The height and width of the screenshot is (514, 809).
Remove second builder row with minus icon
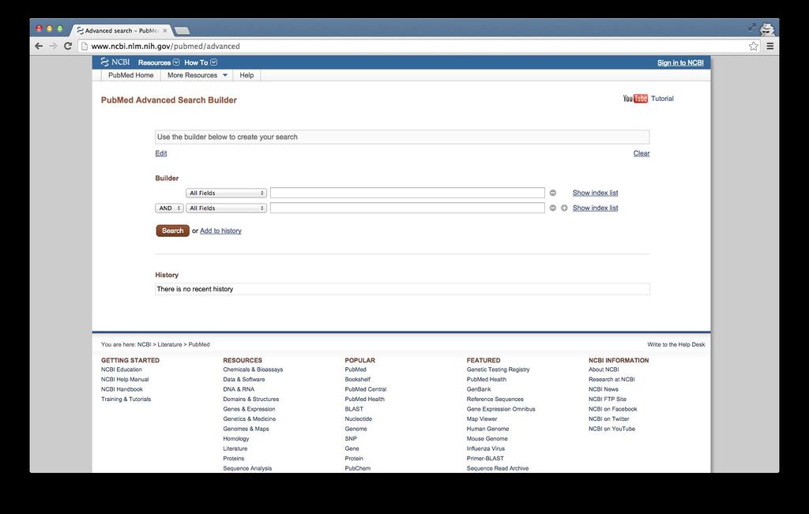pyautogui.click(x=552, y=208)
